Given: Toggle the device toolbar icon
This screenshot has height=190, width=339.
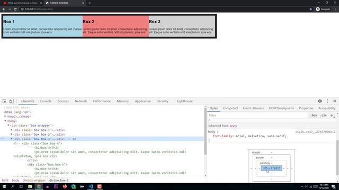Looking at the screenshot, I should coord(11,101).
